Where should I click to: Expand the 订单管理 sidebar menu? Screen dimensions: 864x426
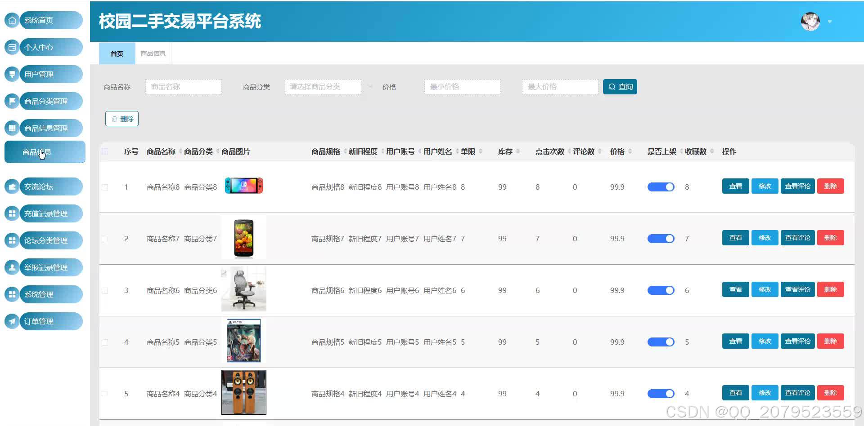point(51,321)
